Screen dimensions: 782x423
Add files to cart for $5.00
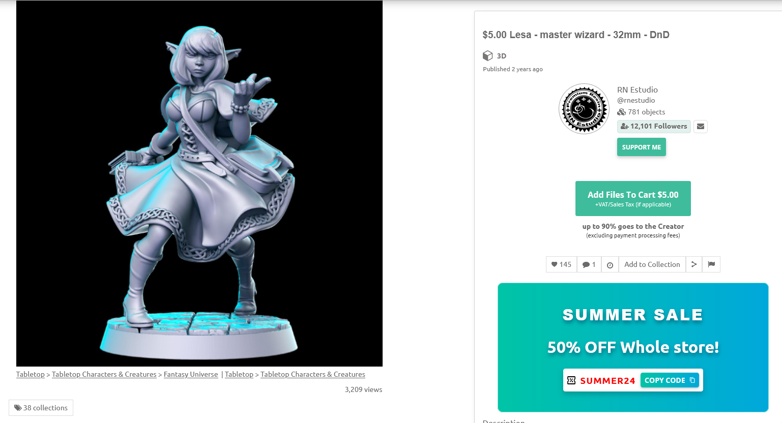point(633,198)
